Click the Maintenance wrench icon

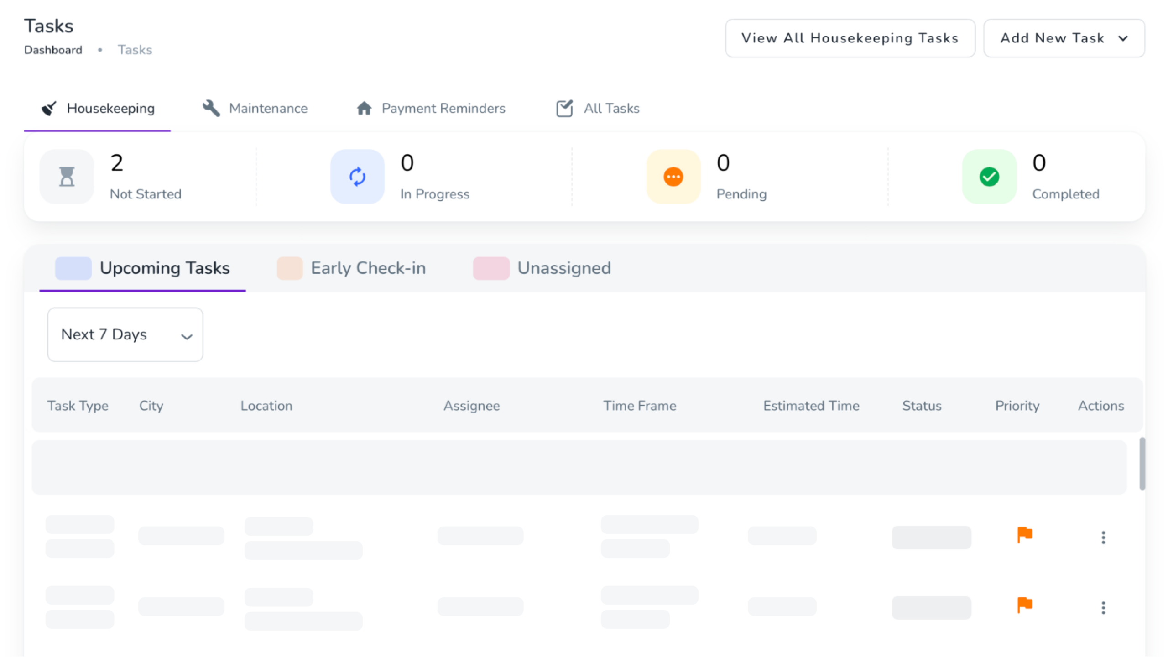click(211, 108)
